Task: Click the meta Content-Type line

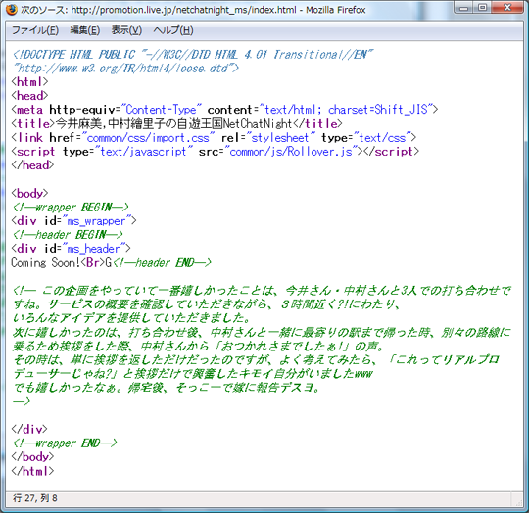Action: click(224, 110)
